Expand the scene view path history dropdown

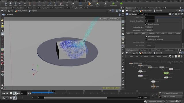coord(107,11)
